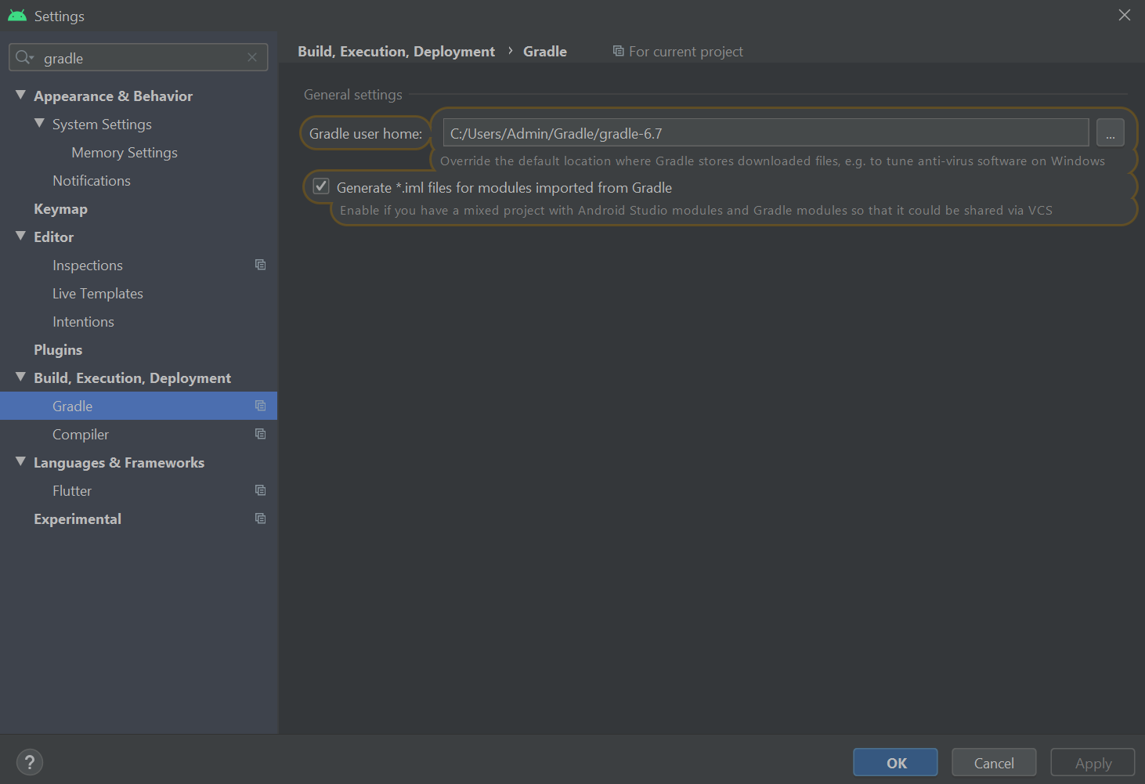This screenshot has height=784, width=1145.
Task: Click the Apply button
Action: [x=1093, y=762]
